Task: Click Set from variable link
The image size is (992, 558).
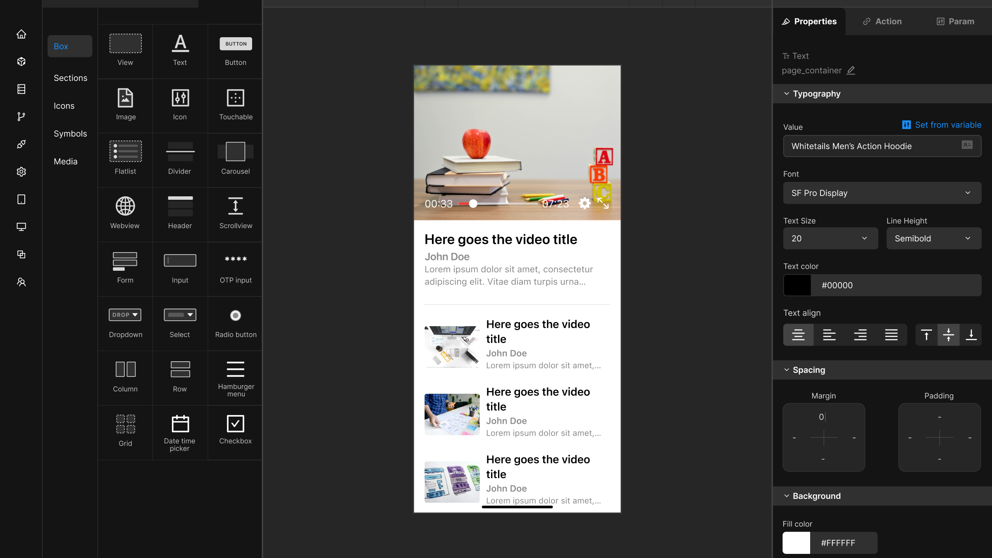Action: 942,125
